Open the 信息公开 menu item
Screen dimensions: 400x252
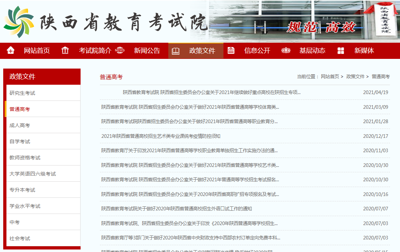(x=257, y=51)
